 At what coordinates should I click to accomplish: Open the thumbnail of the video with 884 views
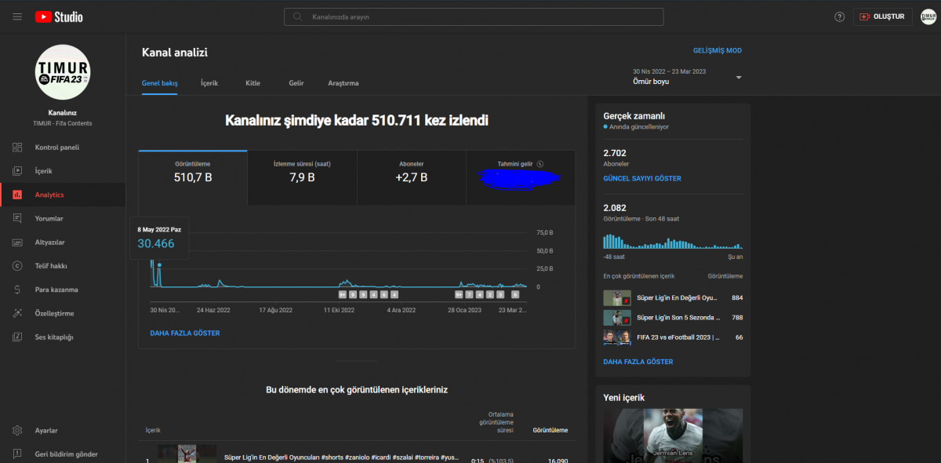pos(617,298)
